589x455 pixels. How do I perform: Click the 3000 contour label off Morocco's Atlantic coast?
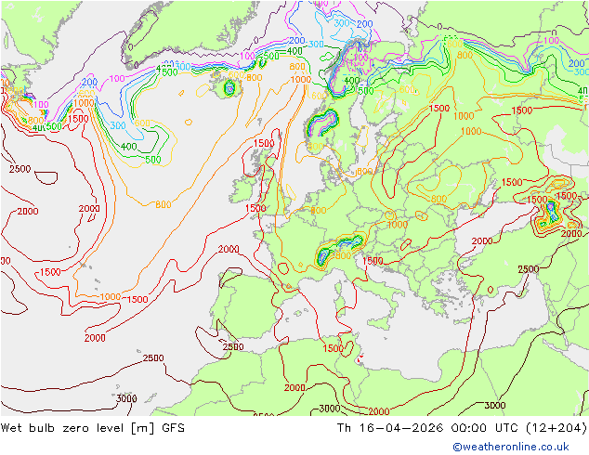(x=126, y=398)
